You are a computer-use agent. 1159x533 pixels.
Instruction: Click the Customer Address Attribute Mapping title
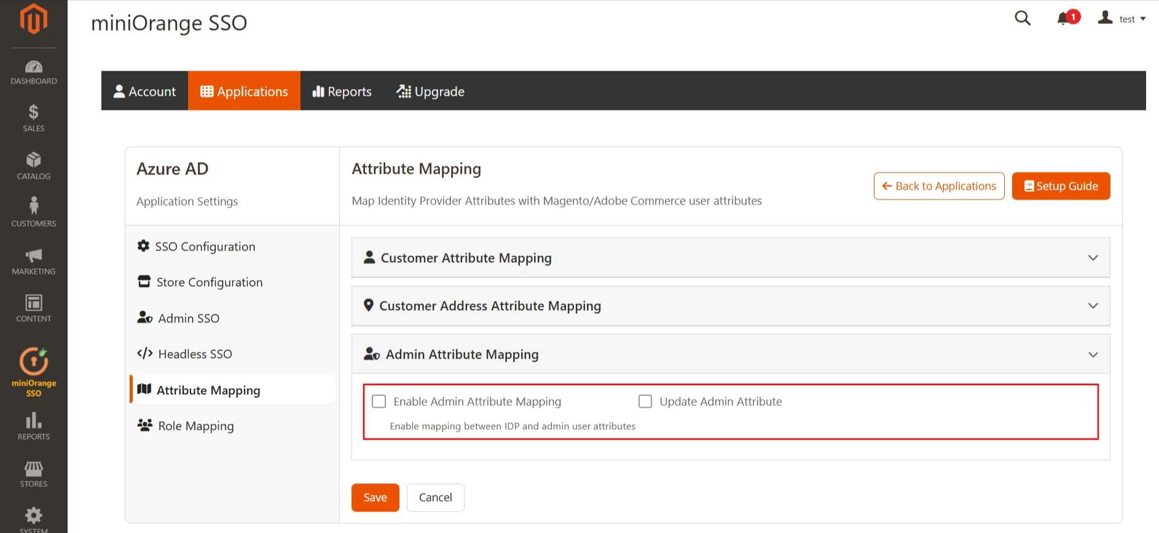click(x=490, y=306)
